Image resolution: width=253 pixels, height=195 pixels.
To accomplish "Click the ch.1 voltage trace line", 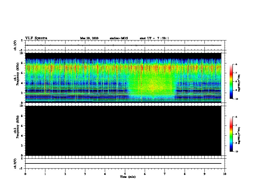I will point(123,45).
